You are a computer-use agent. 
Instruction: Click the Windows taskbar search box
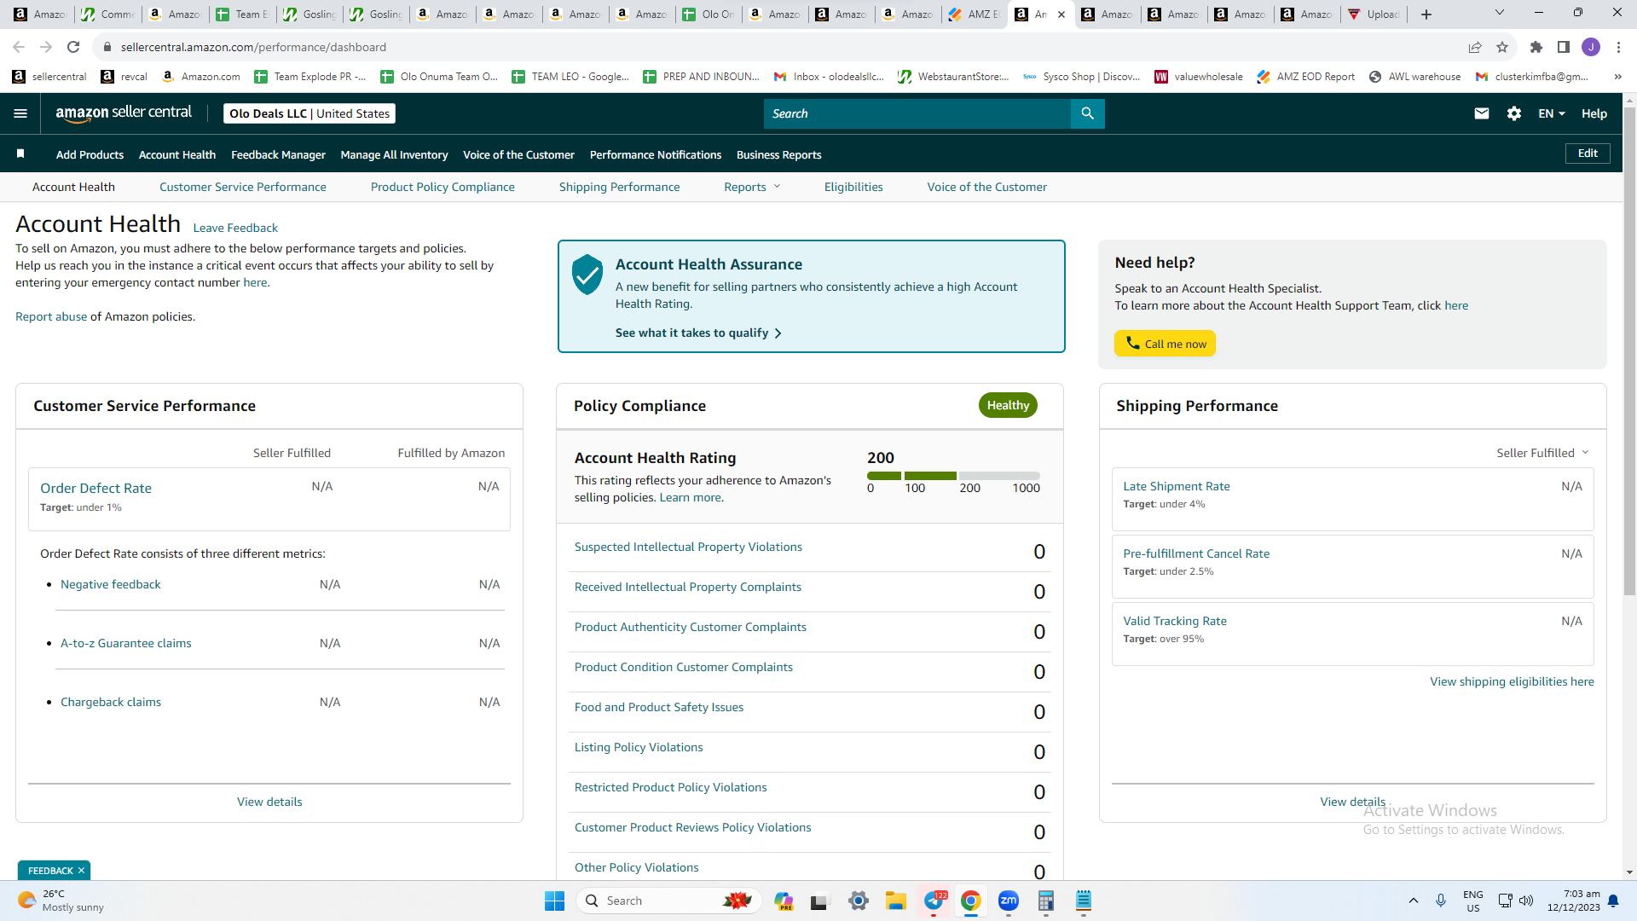[x=669, y=901]
